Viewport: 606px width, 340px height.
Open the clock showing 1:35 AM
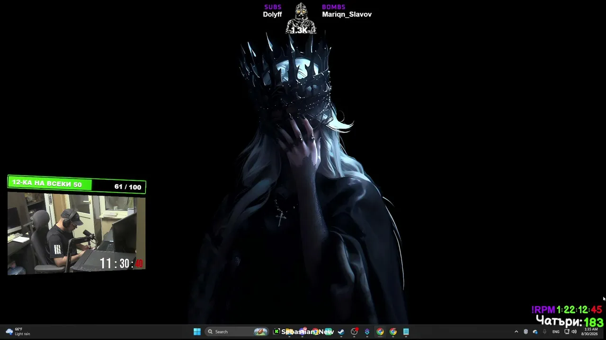point(590,331)
